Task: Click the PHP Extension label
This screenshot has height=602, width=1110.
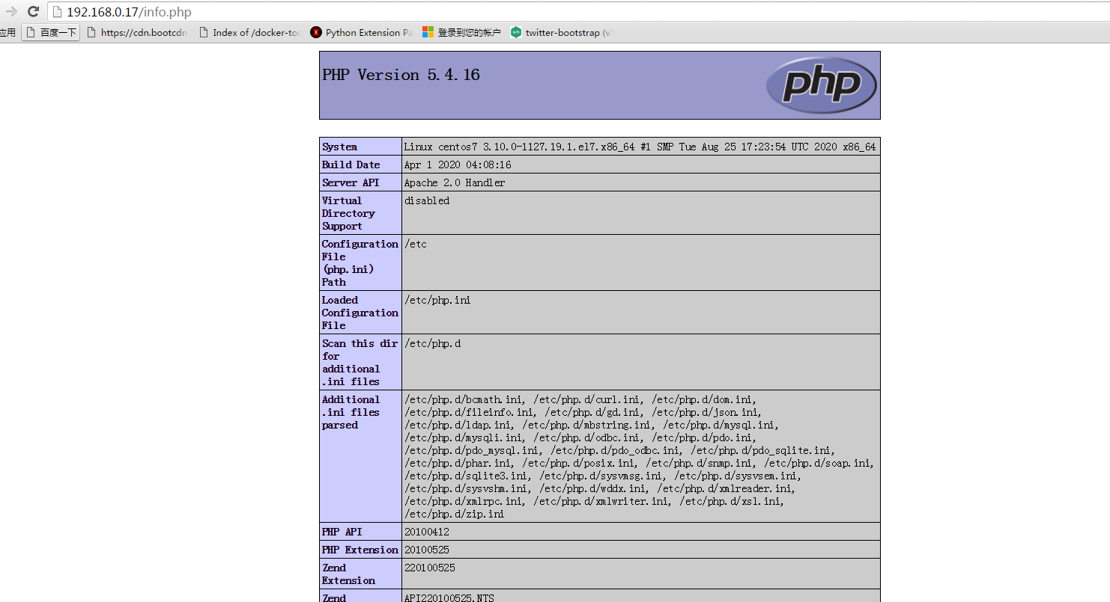Action: [360, 550]
